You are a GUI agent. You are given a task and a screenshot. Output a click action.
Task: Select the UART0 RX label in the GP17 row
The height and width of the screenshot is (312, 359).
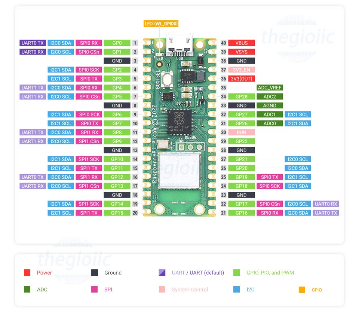click(x=326, y=204)
